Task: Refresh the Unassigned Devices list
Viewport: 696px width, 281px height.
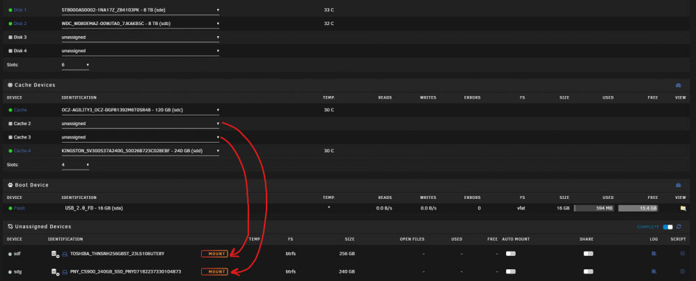Action: [x=679, y=227]
